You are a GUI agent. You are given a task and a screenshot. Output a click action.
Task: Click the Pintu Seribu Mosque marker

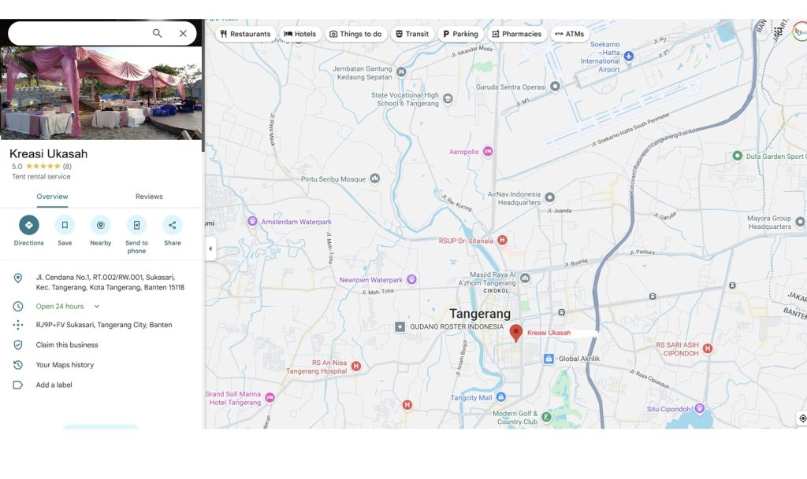(375, 179)
